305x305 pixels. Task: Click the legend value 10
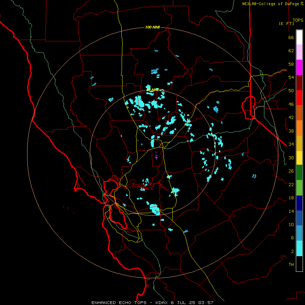coord(291,224)
